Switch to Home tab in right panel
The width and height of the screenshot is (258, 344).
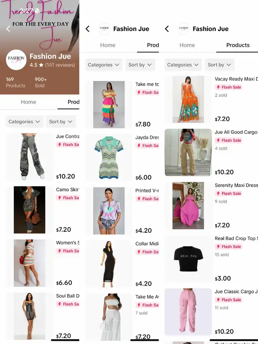click(187, 45)
